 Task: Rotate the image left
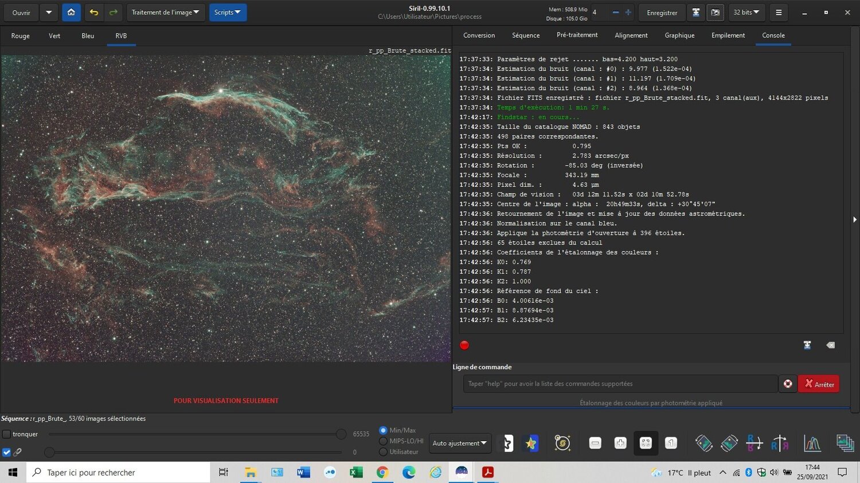coord(704,443)
